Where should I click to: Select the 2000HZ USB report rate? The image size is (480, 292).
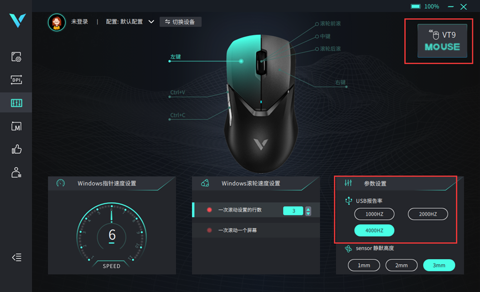(428, 214)
